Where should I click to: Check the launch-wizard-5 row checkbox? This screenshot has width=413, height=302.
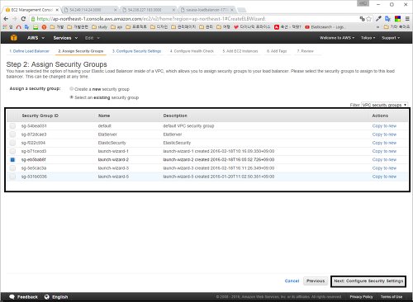12,177
